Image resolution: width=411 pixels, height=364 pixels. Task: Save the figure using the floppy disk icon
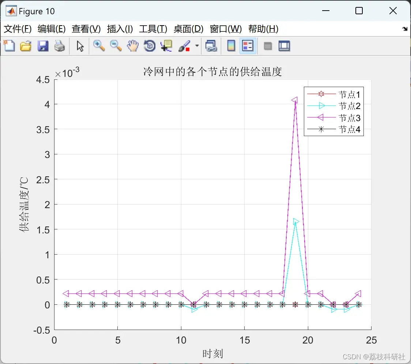[43, 46]
